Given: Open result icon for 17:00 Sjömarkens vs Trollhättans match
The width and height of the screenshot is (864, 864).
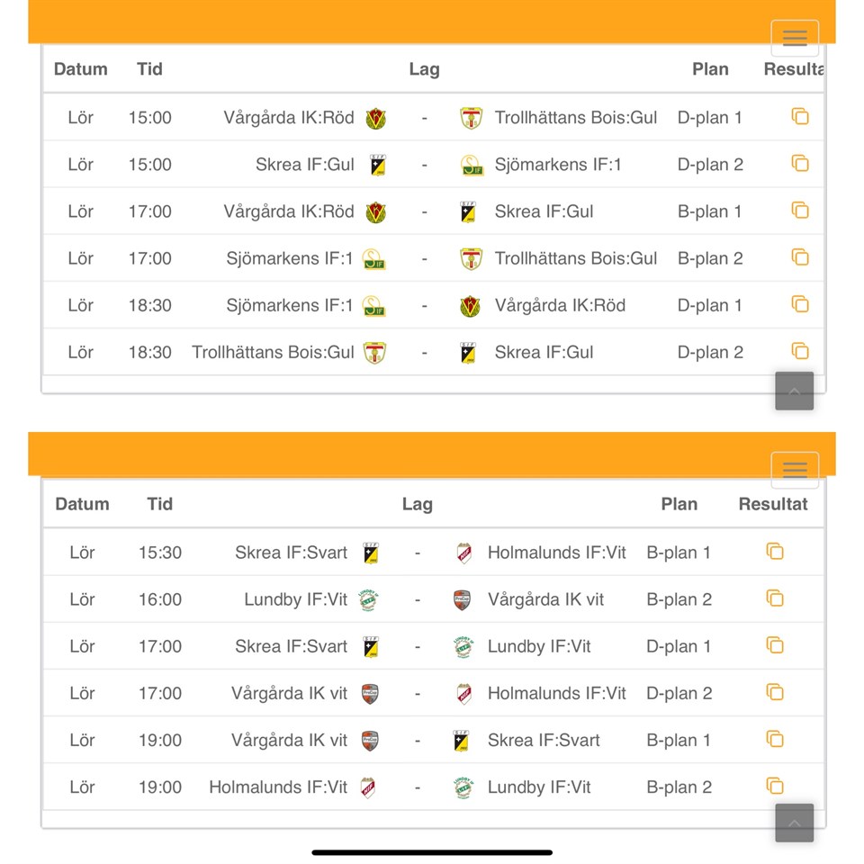Looking at the screenshot, I should pos(800,257).
